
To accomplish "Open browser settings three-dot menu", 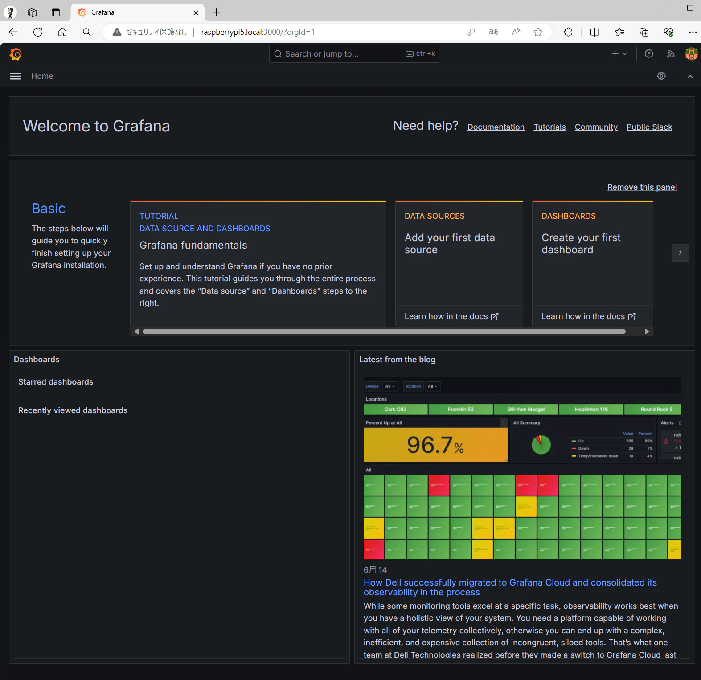I will pyautogui.click(x=693, y=32).
